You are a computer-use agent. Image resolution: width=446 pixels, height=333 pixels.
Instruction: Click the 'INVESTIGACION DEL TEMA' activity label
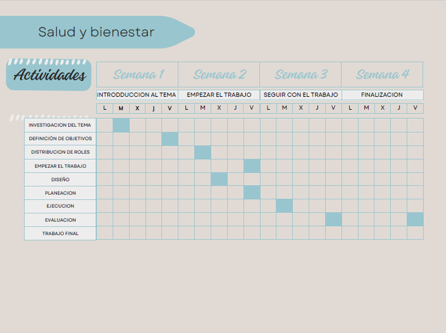[60, 125]
